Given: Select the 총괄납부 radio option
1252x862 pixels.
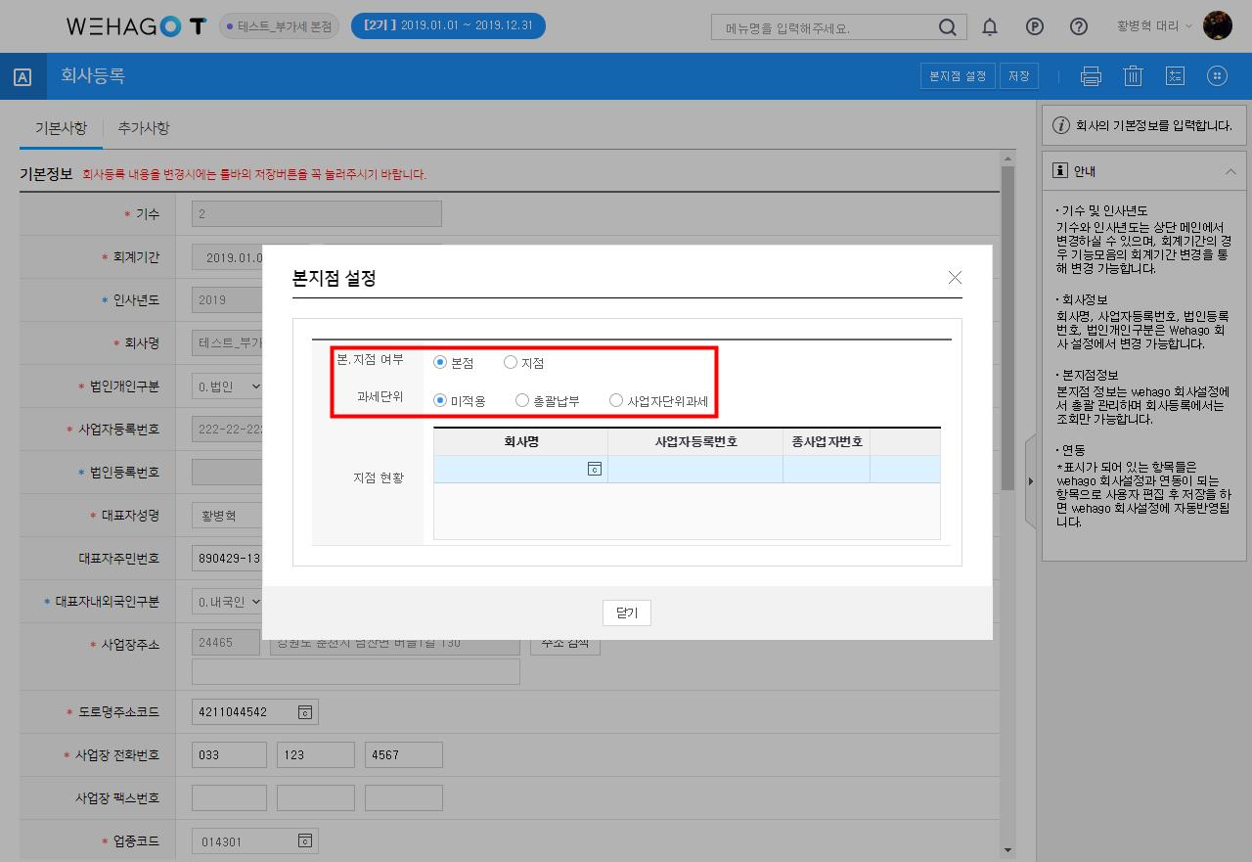Looking at the screenshot, I should [x=522, y=400].
